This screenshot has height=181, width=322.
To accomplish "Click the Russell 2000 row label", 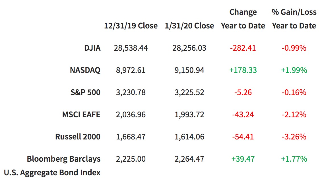I will [x=78, y=137].
